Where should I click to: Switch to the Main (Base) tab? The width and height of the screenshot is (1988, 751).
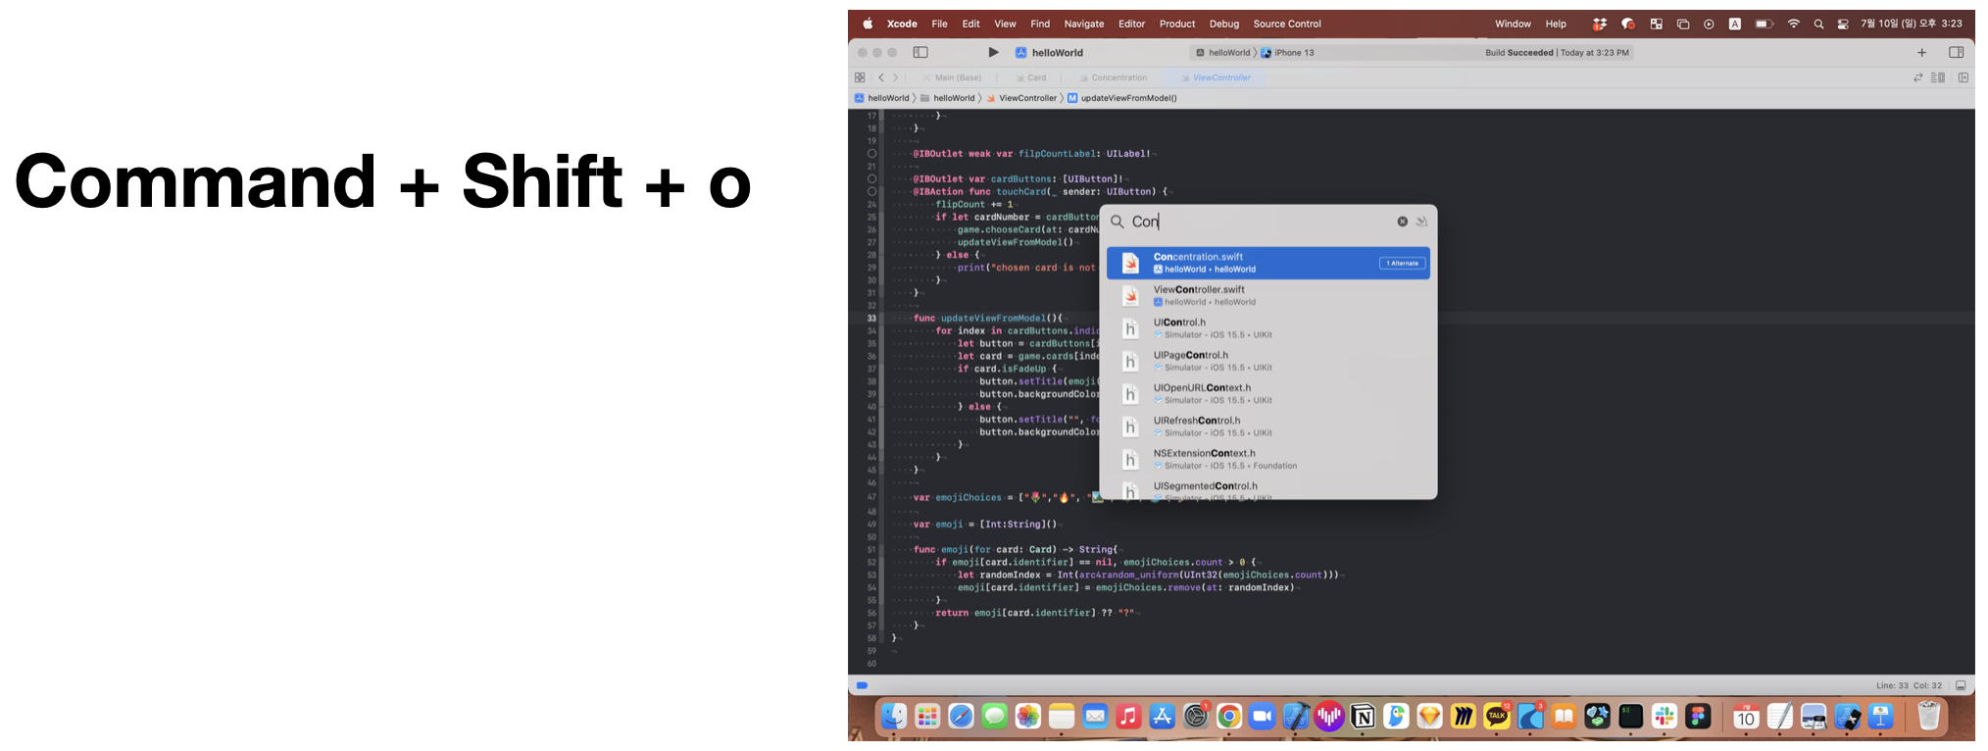[x=951, y=77]
